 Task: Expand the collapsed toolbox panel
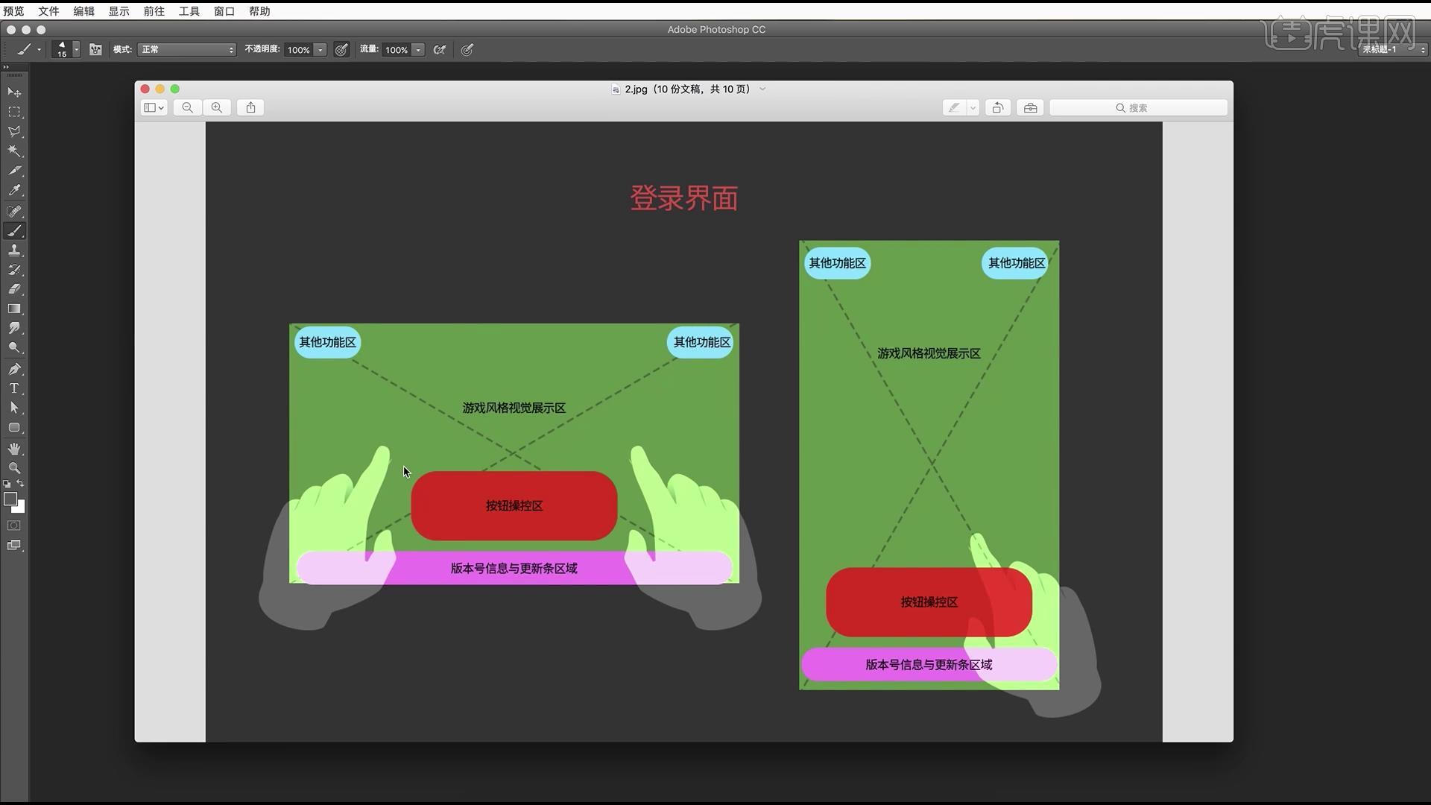6,67
